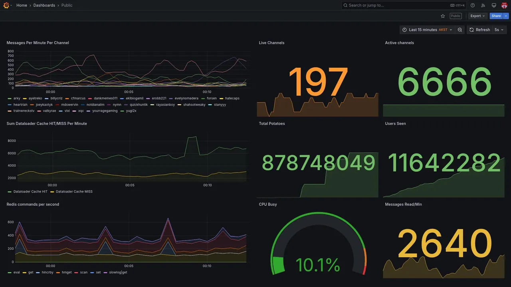Screen dimensions: 511x287
Task: Click the Users Seen panel title
Action: [395, 124]
